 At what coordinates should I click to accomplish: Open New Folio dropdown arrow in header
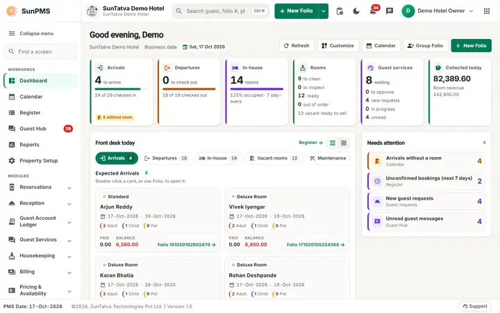(324, 11)
